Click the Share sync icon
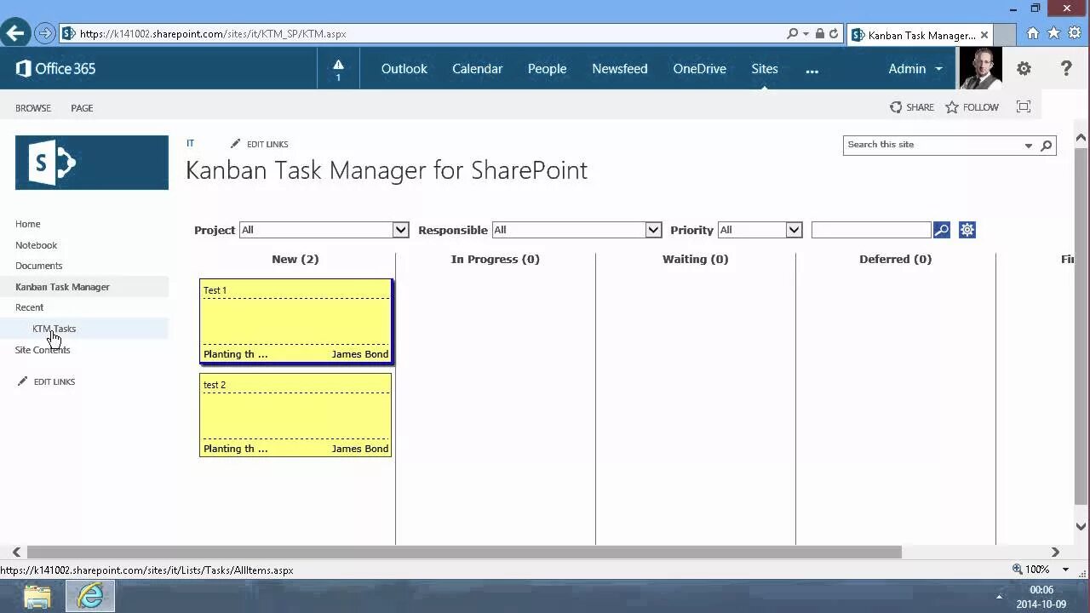The width and height of the screenshot is (1090, 613). pyautogui.click(x=896, y=107)
